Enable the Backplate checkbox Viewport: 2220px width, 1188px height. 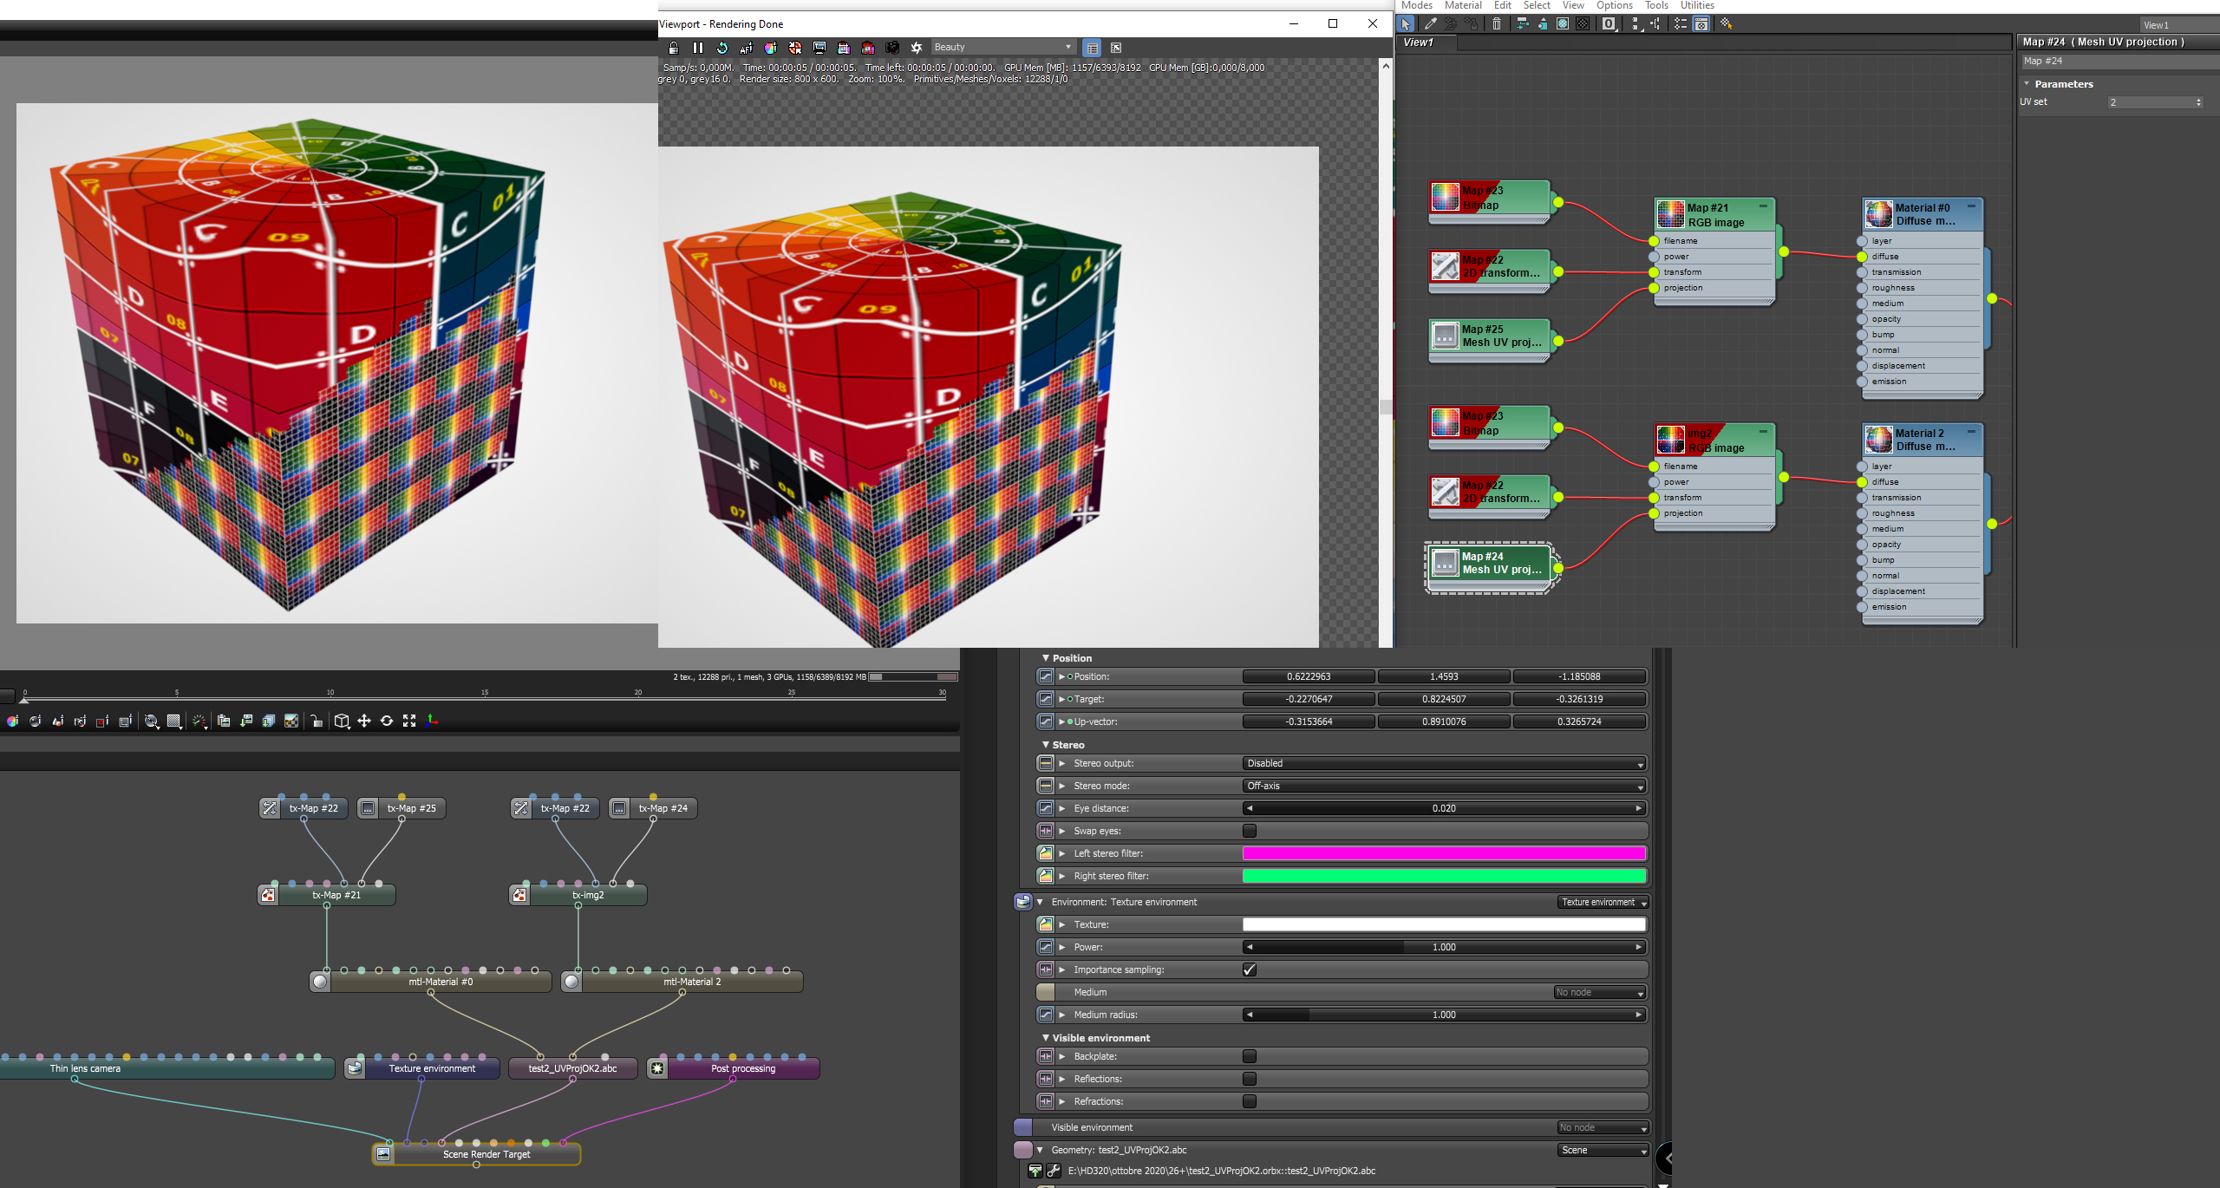[x=1250, y=1056]
